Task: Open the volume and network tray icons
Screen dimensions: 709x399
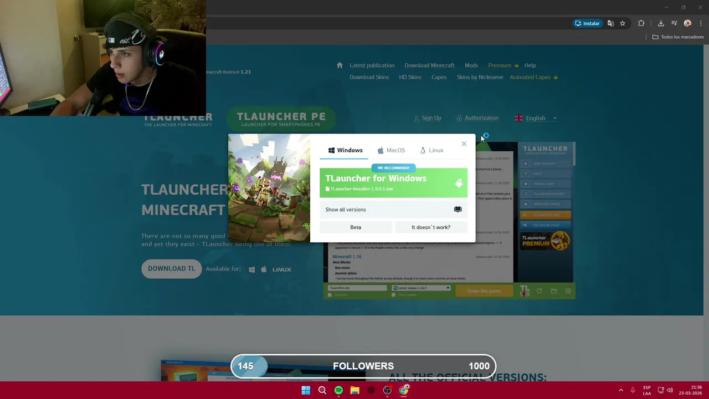Action: 665,390
